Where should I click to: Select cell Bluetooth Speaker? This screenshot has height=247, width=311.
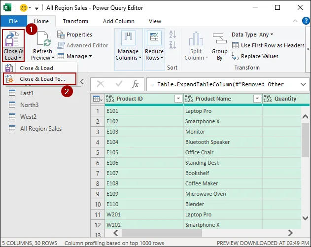tap(223, 142)
